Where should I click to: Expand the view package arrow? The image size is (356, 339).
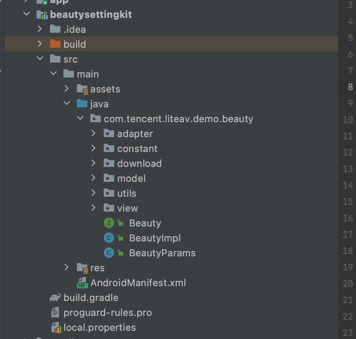click(93, 208)
